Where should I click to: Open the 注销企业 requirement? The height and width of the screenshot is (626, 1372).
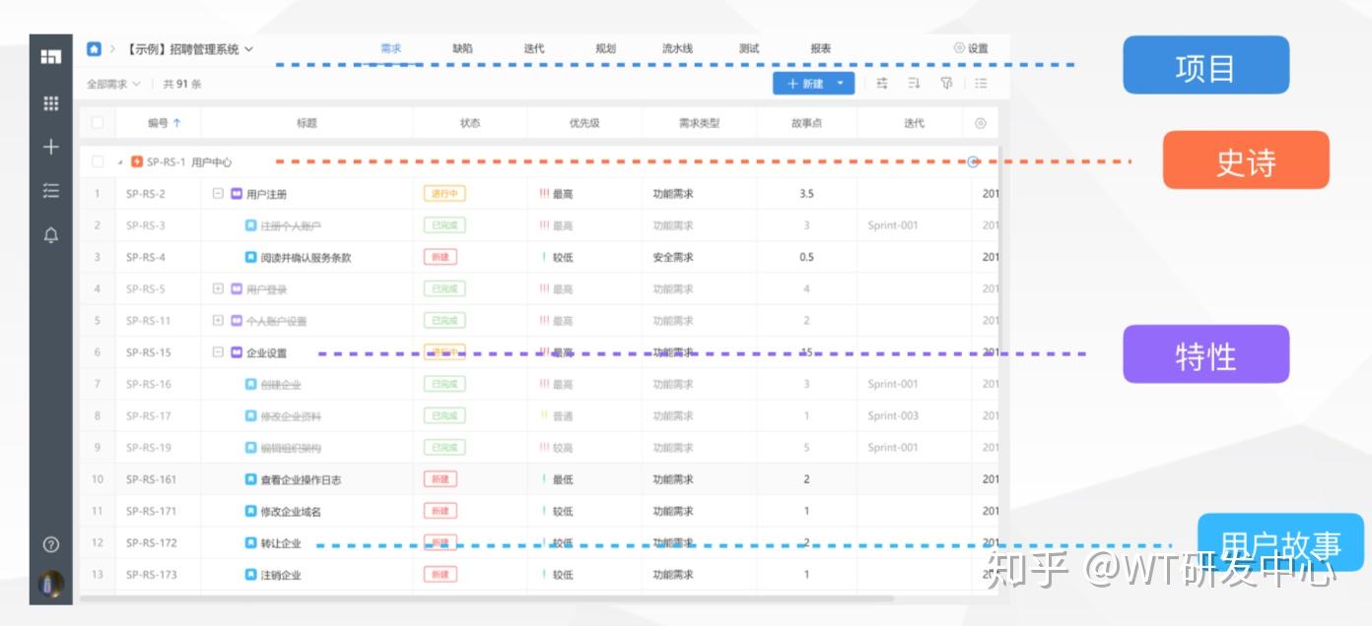pos(281,575)
